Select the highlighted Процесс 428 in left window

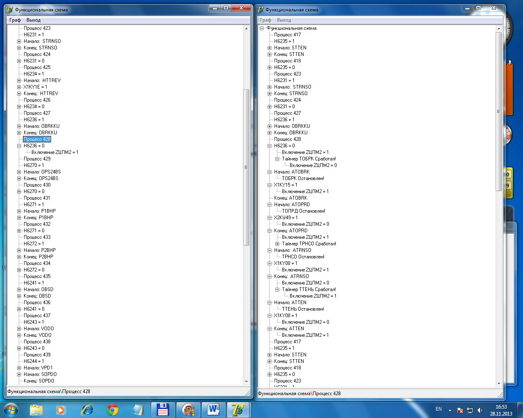point(37,139)
